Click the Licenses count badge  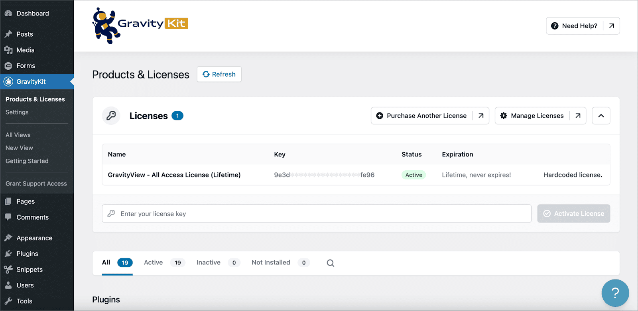tap(177, 116)
